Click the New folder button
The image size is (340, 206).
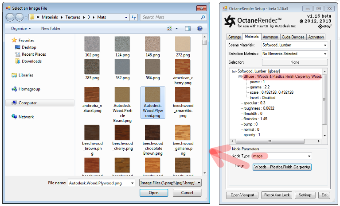pos(51,29)
